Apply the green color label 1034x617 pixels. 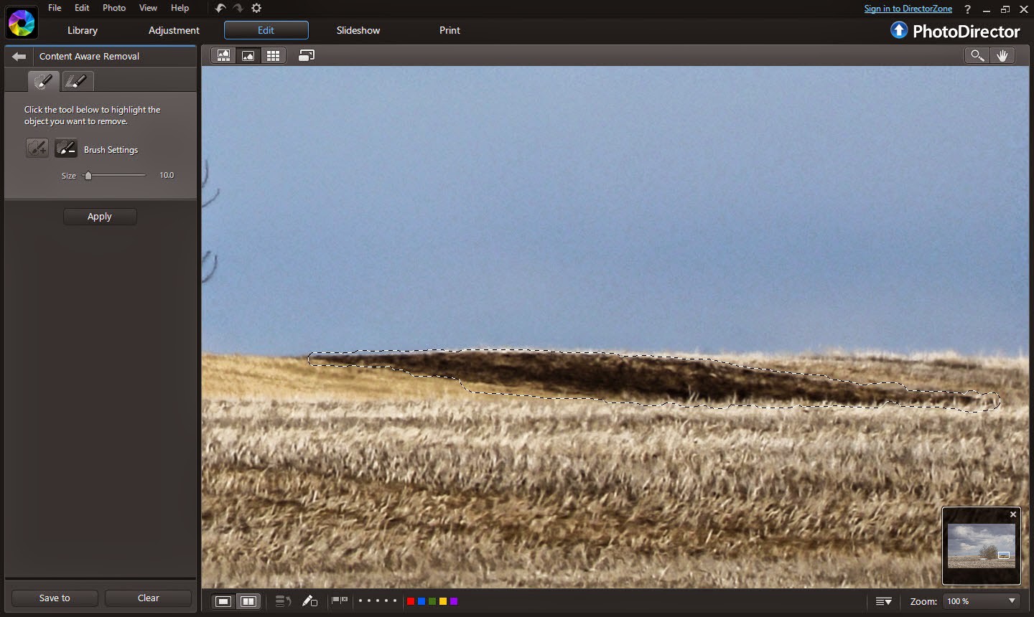coord(432,601)
